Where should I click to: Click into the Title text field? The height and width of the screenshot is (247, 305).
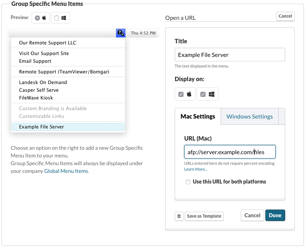click(x=230, y=55)
